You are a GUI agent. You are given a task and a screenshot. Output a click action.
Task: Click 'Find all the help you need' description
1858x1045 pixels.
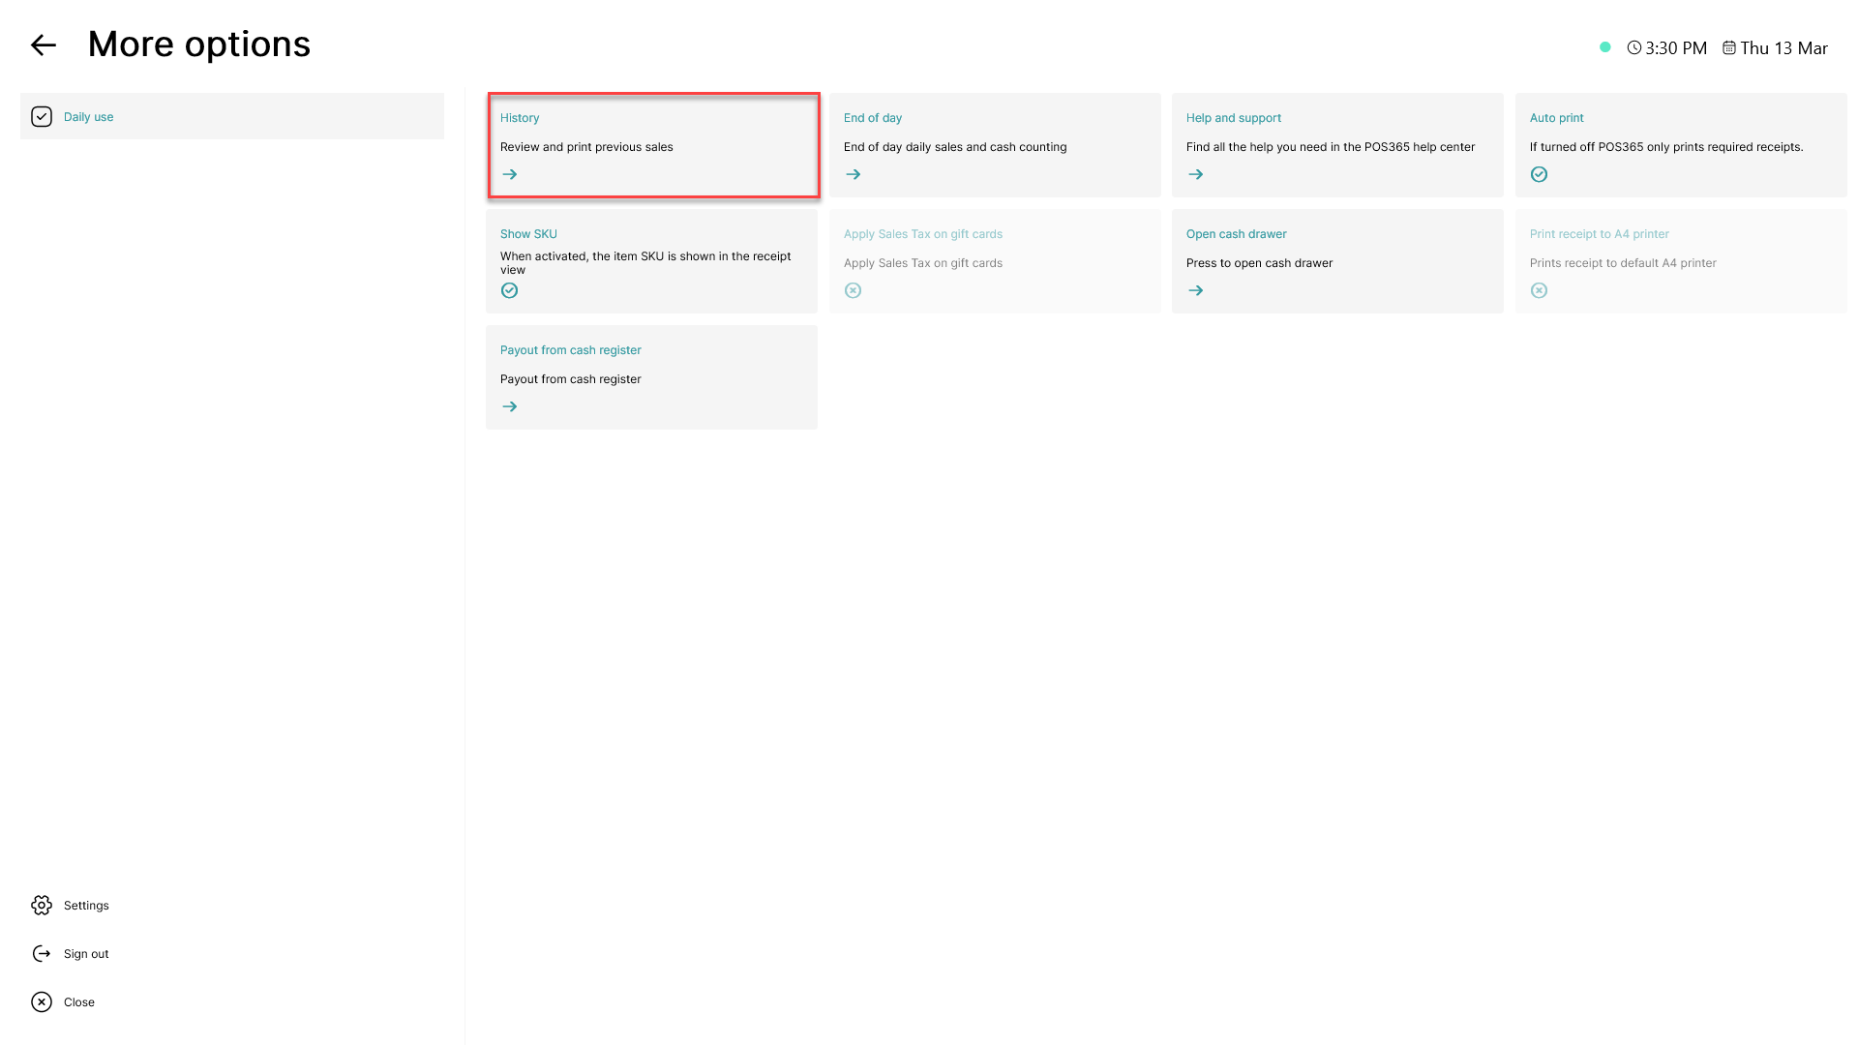tap(1331, 147)
